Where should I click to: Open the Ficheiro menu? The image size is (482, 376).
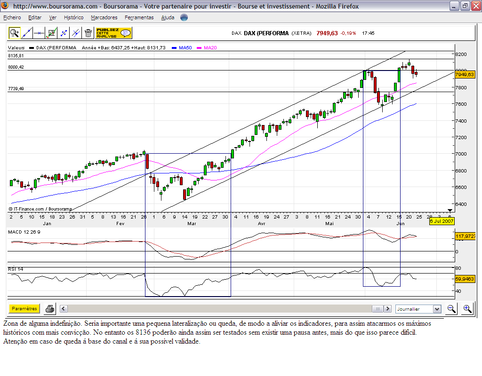point(12,17)
